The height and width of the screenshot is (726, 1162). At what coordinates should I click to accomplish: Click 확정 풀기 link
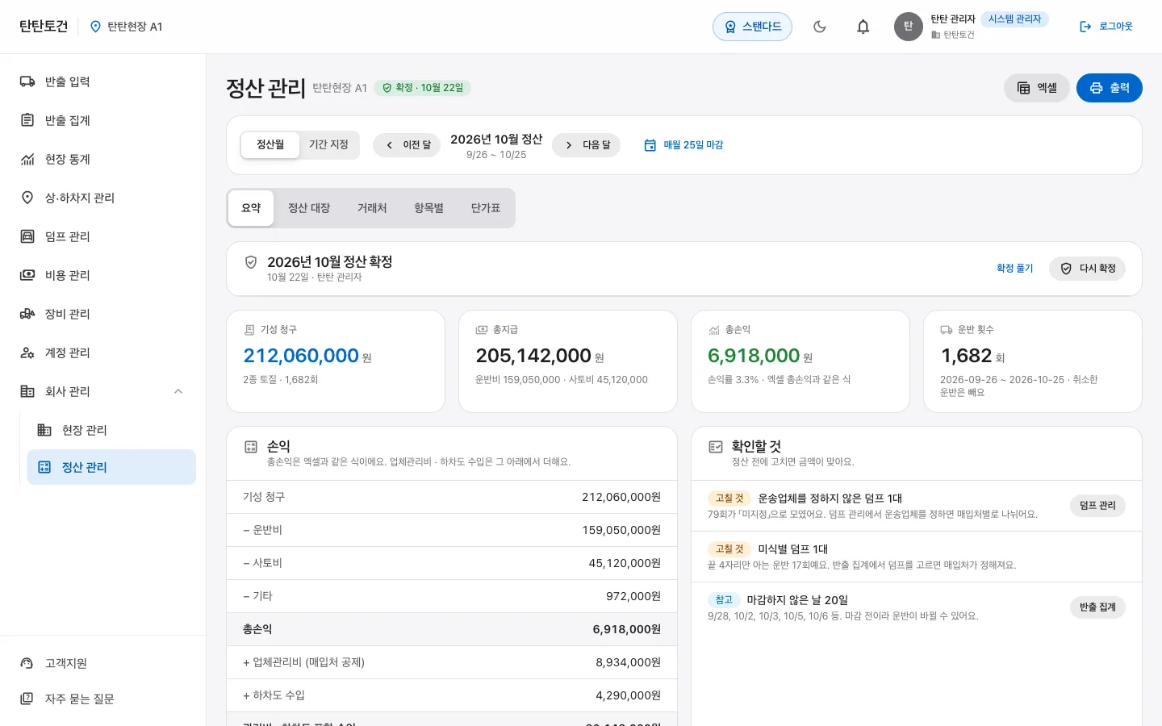[1014, 269]
